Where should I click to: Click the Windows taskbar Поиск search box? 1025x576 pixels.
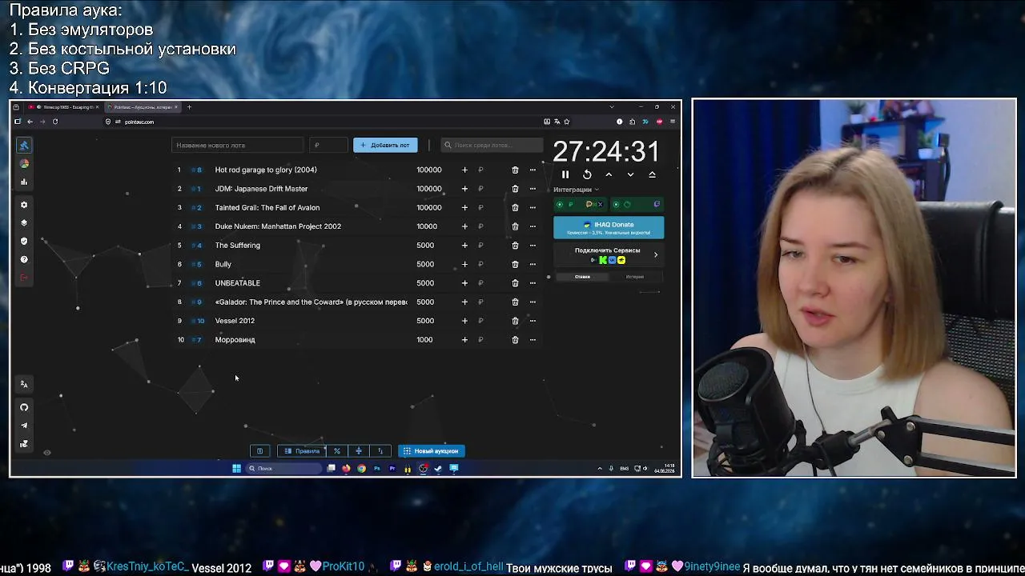coord(283,469)
